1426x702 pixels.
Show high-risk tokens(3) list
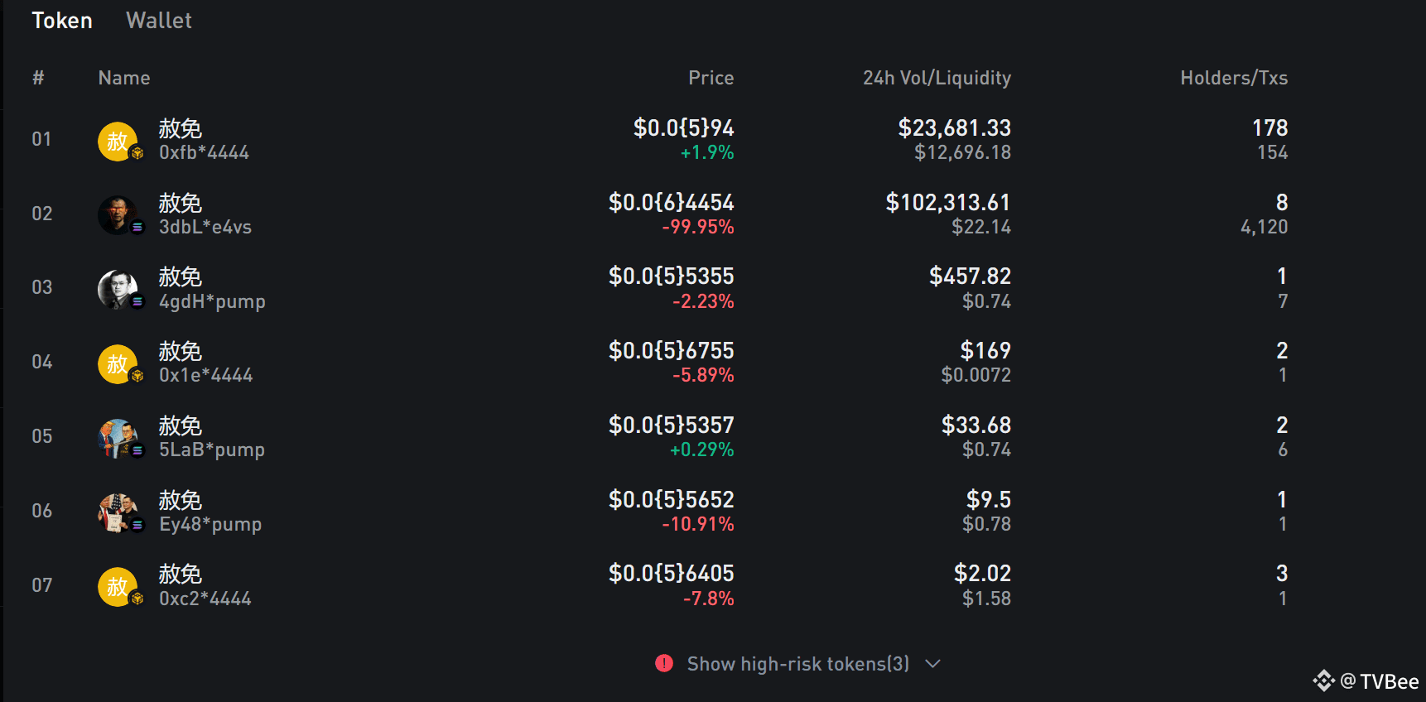pos(797,664)
